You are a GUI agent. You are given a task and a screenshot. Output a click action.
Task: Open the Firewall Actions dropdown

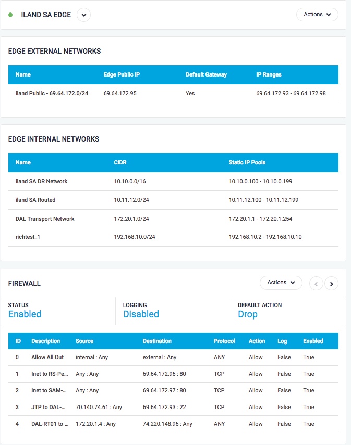281,283
